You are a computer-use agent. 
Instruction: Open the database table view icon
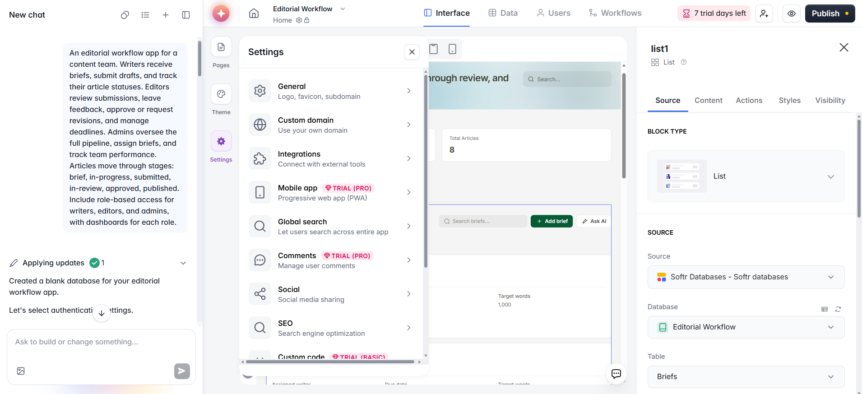pyautogui.click(x=825, y=309)
